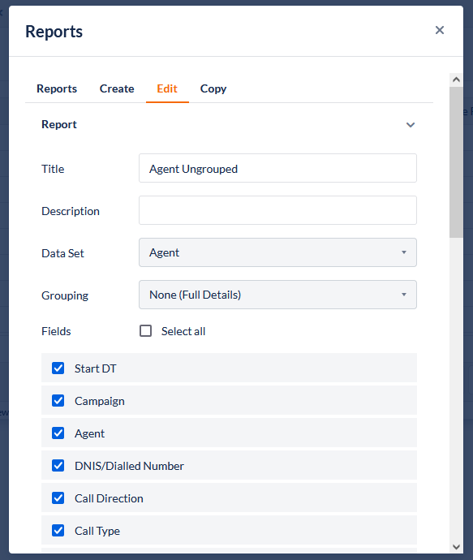Open the Copy tab

[213, 88]
